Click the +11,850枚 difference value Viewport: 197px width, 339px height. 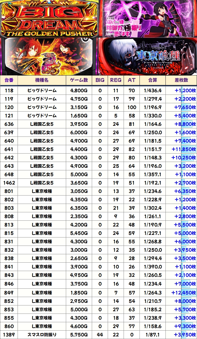click(181, 149)
